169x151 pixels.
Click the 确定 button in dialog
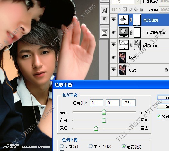(163, 97)
